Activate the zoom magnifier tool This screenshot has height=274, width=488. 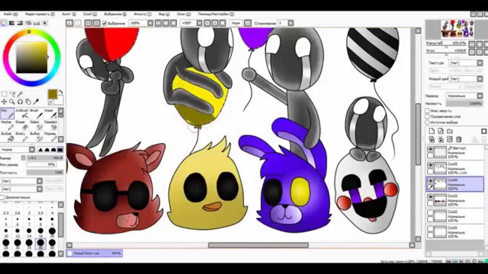tap(12, 102)
